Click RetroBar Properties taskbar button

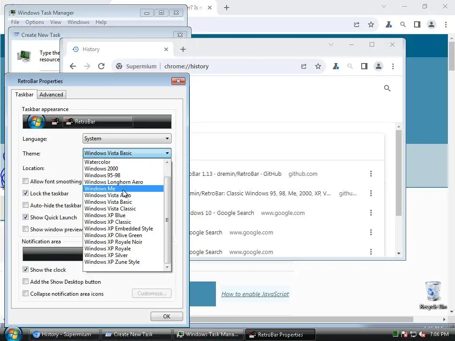280,334
